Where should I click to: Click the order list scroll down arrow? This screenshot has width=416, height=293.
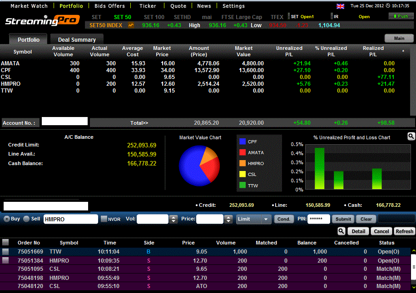(x=414, y=287)
